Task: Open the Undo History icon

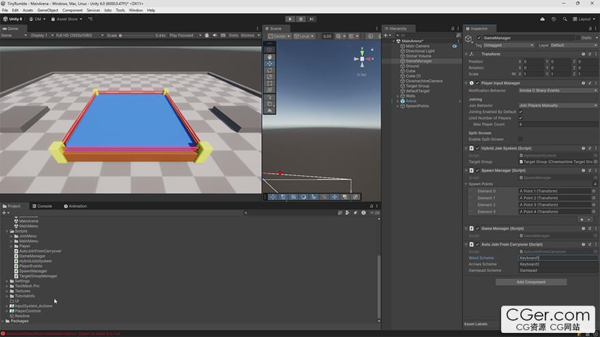Action: click(x=554, y=19)
